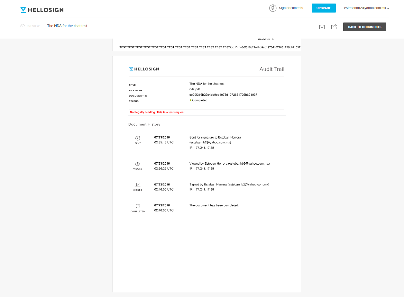Click the Completed status text
The height and width of the screenshot is (297, 404).
point(200,100)
